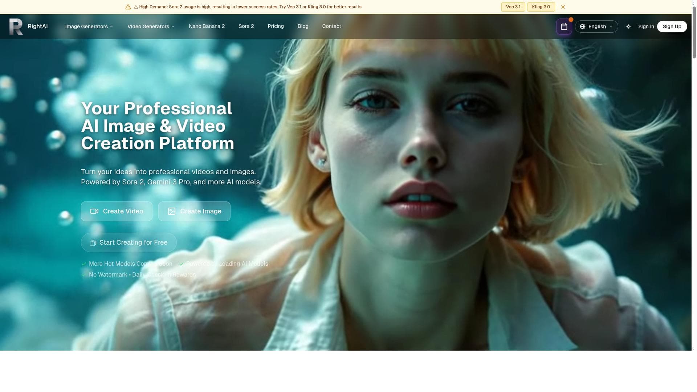Click the globe language icon
The height and width of the screenshot is (392, 697).
[583, 26]
